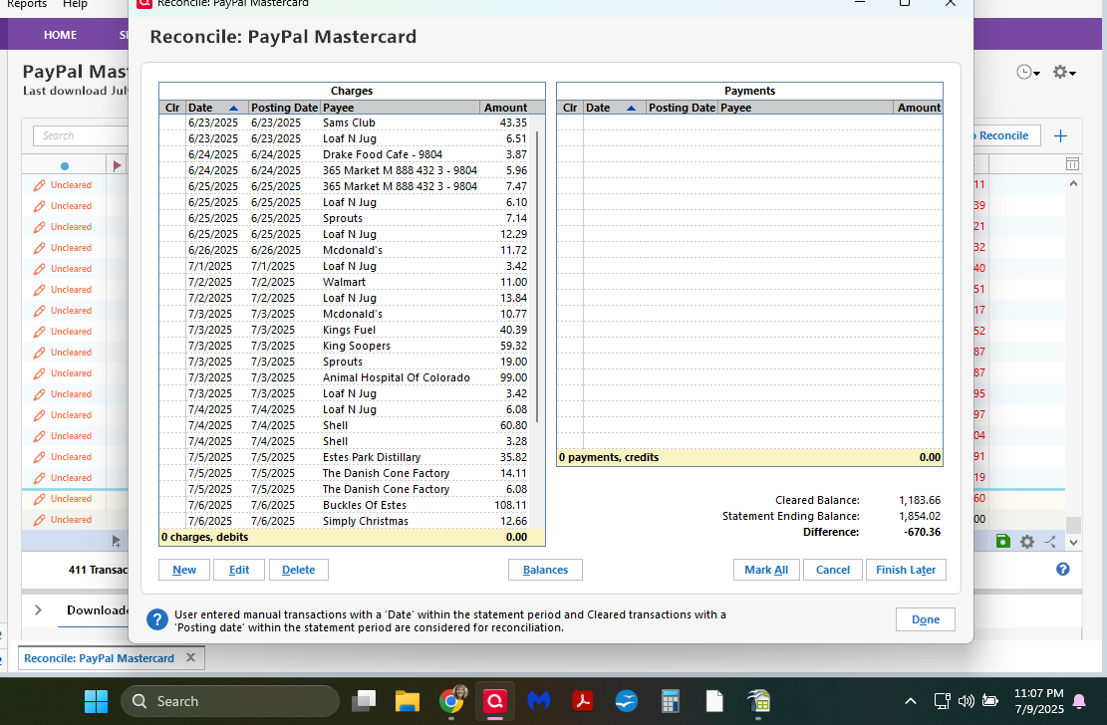1107x725 pixels.
Task: Click the Charges list scrollbar
Action: point(536,275)
